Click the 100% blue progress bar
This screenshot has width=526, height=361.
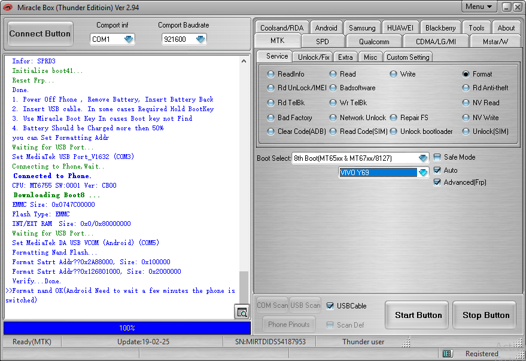[127, 328]
